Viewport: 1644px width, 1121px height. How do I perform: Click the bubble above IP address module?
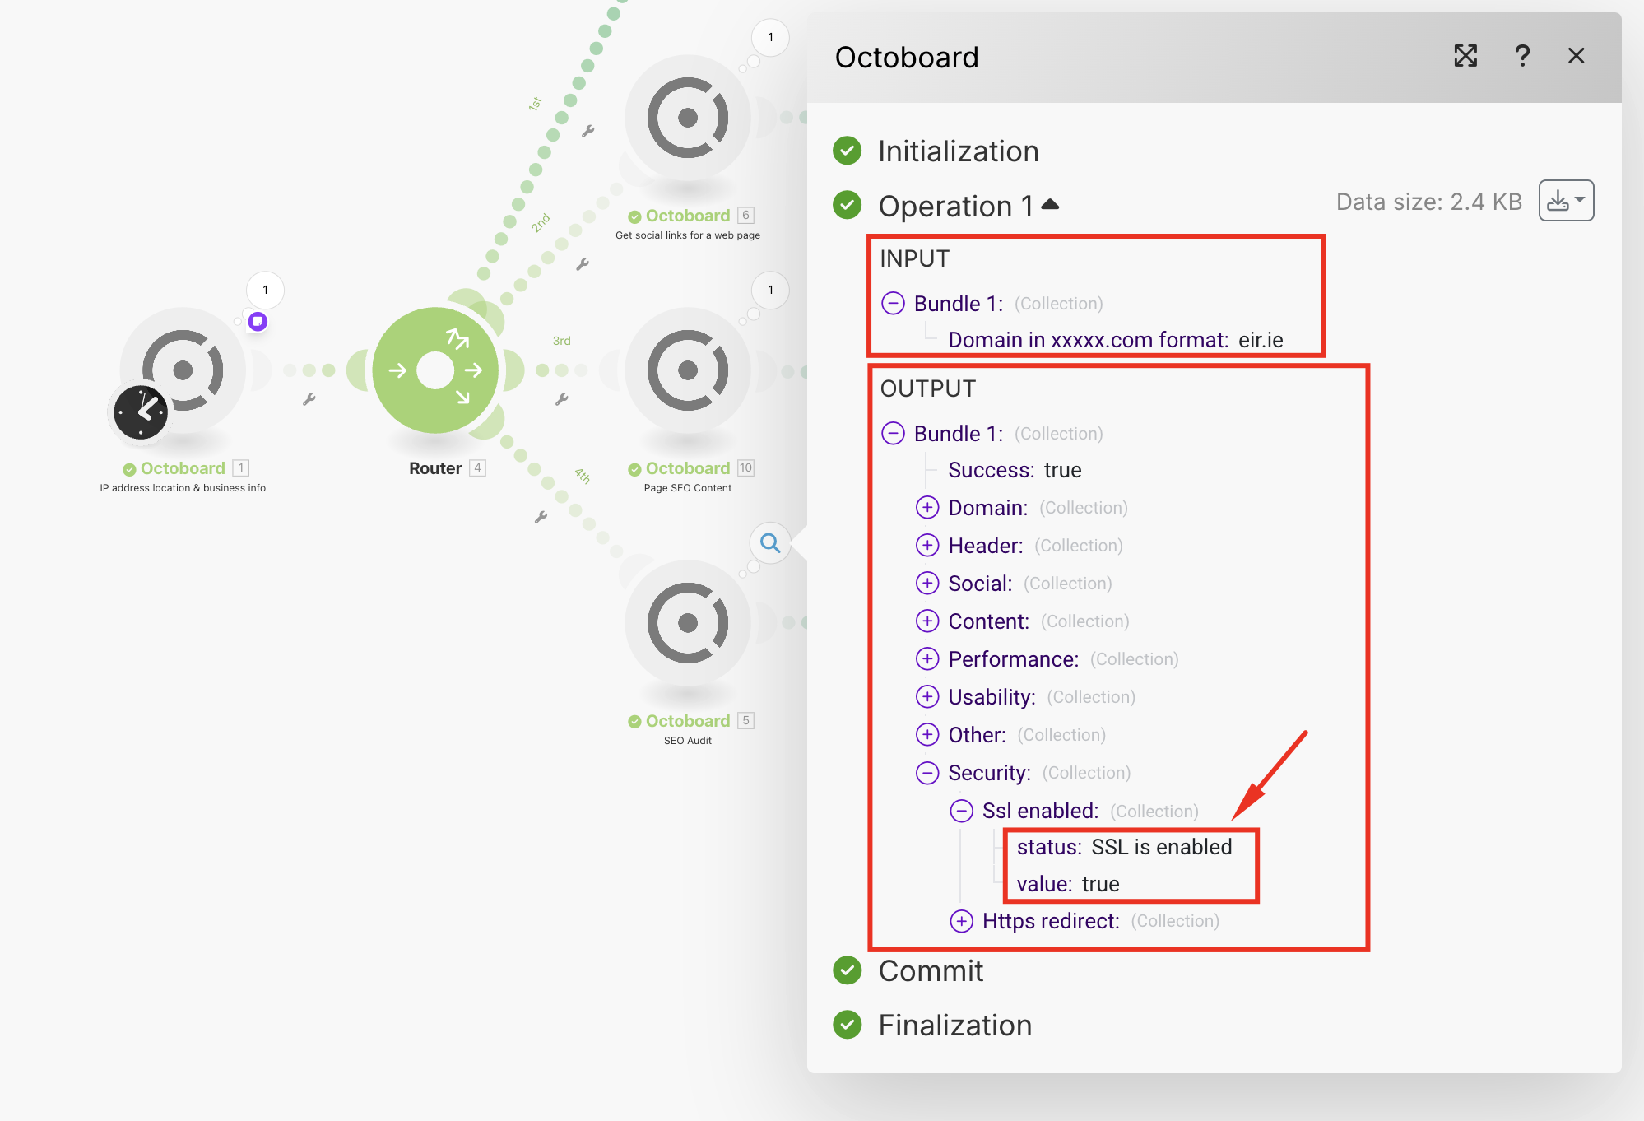point(265,290)
